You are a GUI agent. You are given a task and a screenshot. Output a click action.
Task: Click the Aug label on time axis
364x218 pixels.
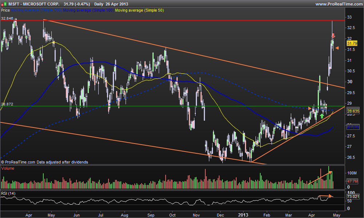coord(124,215)
